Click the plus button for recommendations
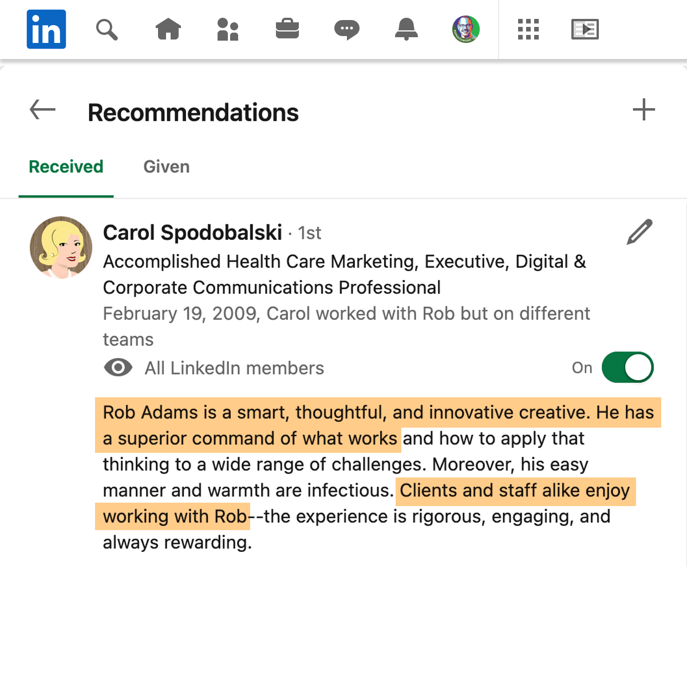 coord(644,110)
